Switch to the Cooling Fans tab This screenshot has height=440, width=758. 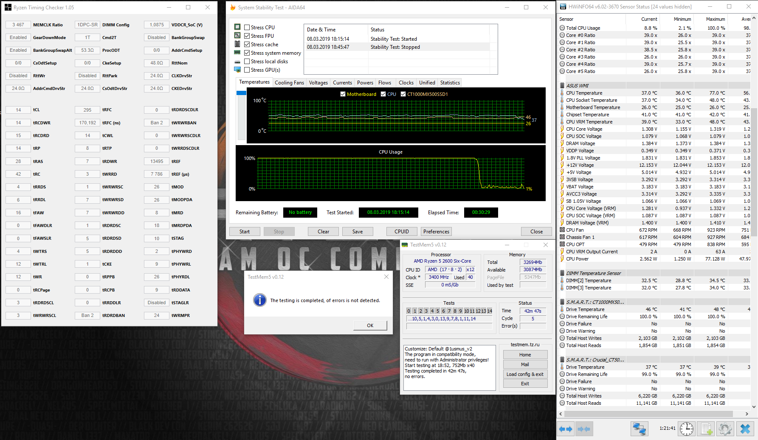[289, 83]
